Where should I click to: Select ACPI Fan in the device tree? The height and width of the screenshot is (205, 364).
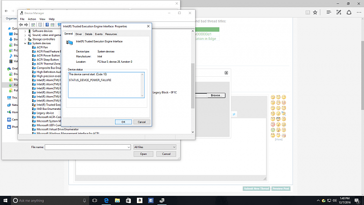[42, 48]
